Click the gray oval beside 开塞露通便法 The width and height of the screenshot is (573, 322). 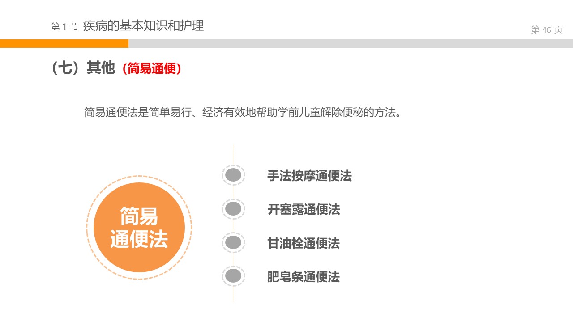[x=233, y=209]
